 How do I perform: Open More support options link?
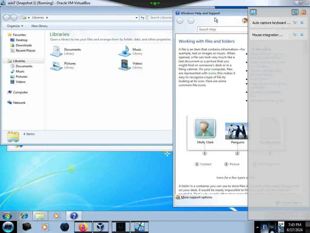coord(196,197)
